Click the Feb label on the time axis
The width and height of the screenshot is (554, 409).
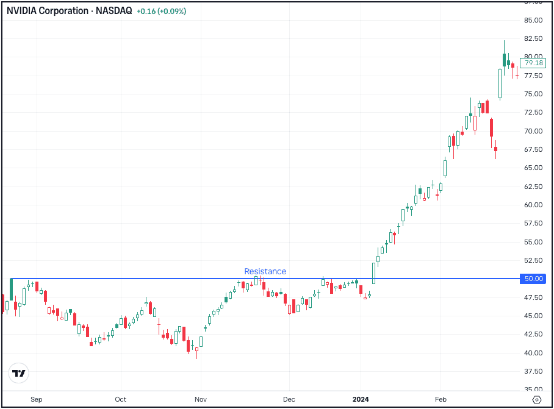coord(441,399)
